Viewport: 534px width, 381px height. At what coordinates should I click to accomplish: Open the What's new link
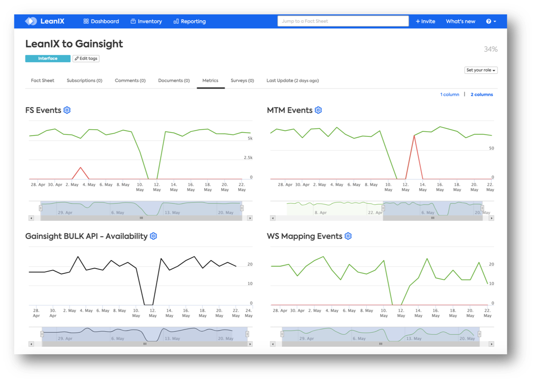pyautogui.click(x=460, y=21)
